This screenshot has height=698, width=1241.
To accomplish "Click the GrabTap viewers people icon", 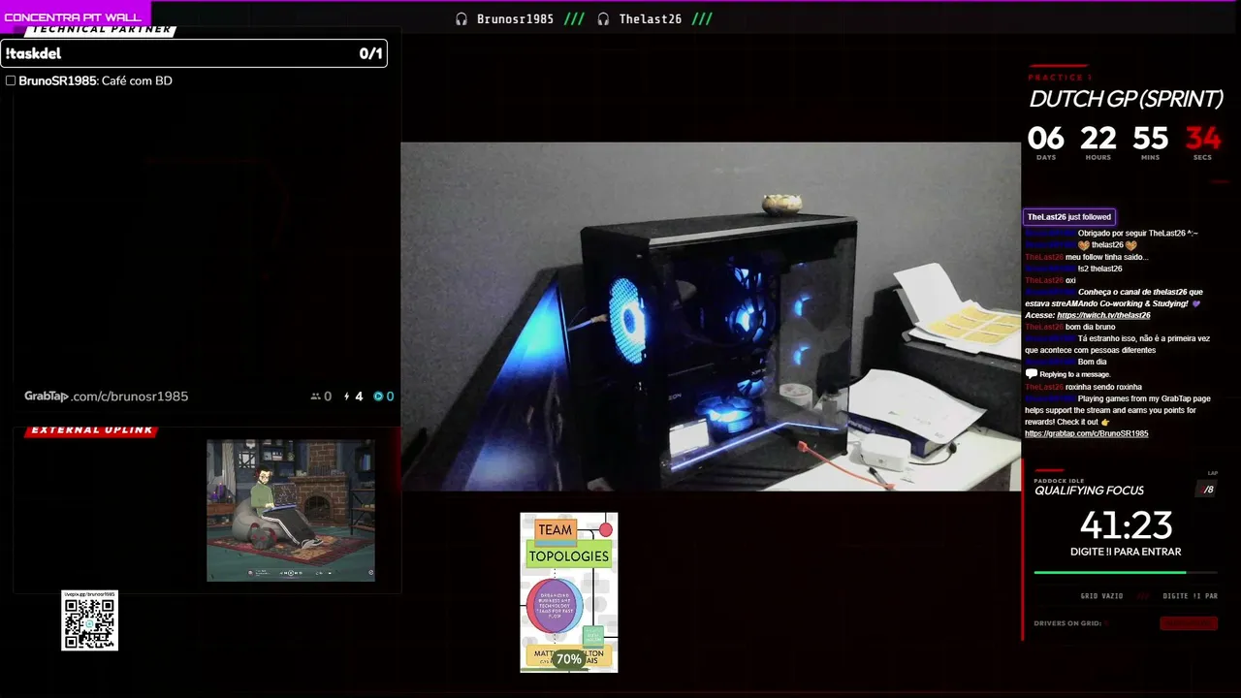I will click(315, 397).
